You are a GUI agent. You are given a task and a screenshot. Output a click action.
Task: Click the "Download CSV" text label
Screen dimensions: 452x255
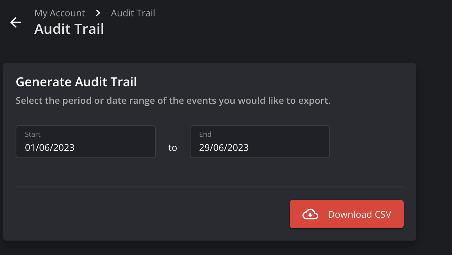coord(360,214)
